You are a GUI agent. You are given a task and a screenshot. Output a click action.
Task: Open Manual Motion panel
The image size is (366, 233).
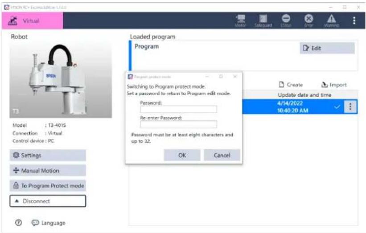48,171
